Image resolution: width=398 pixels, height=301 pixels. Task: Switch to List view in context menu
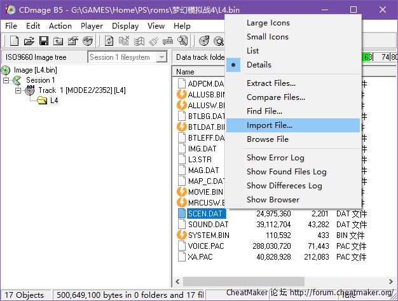[x=252, y=51]
